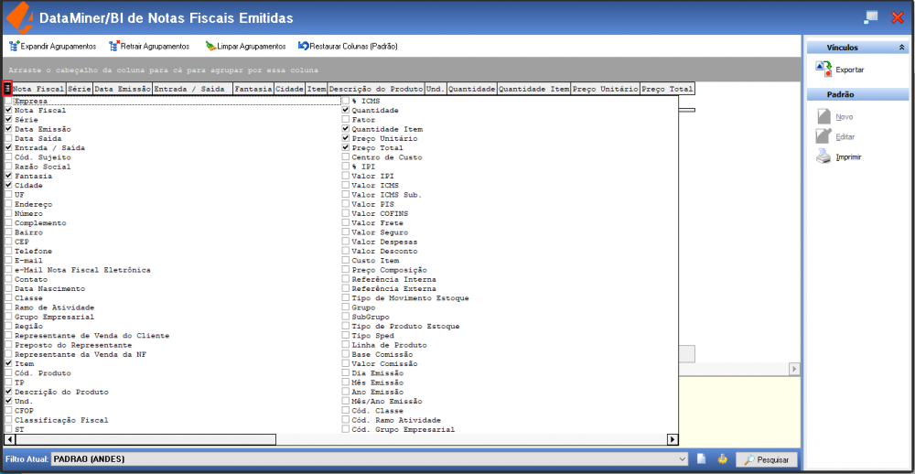Click the Expandir Agrupamentos toolbar icon
This screenshot has height=474, width=915.
pyautogui.click(x=14, y=46)
